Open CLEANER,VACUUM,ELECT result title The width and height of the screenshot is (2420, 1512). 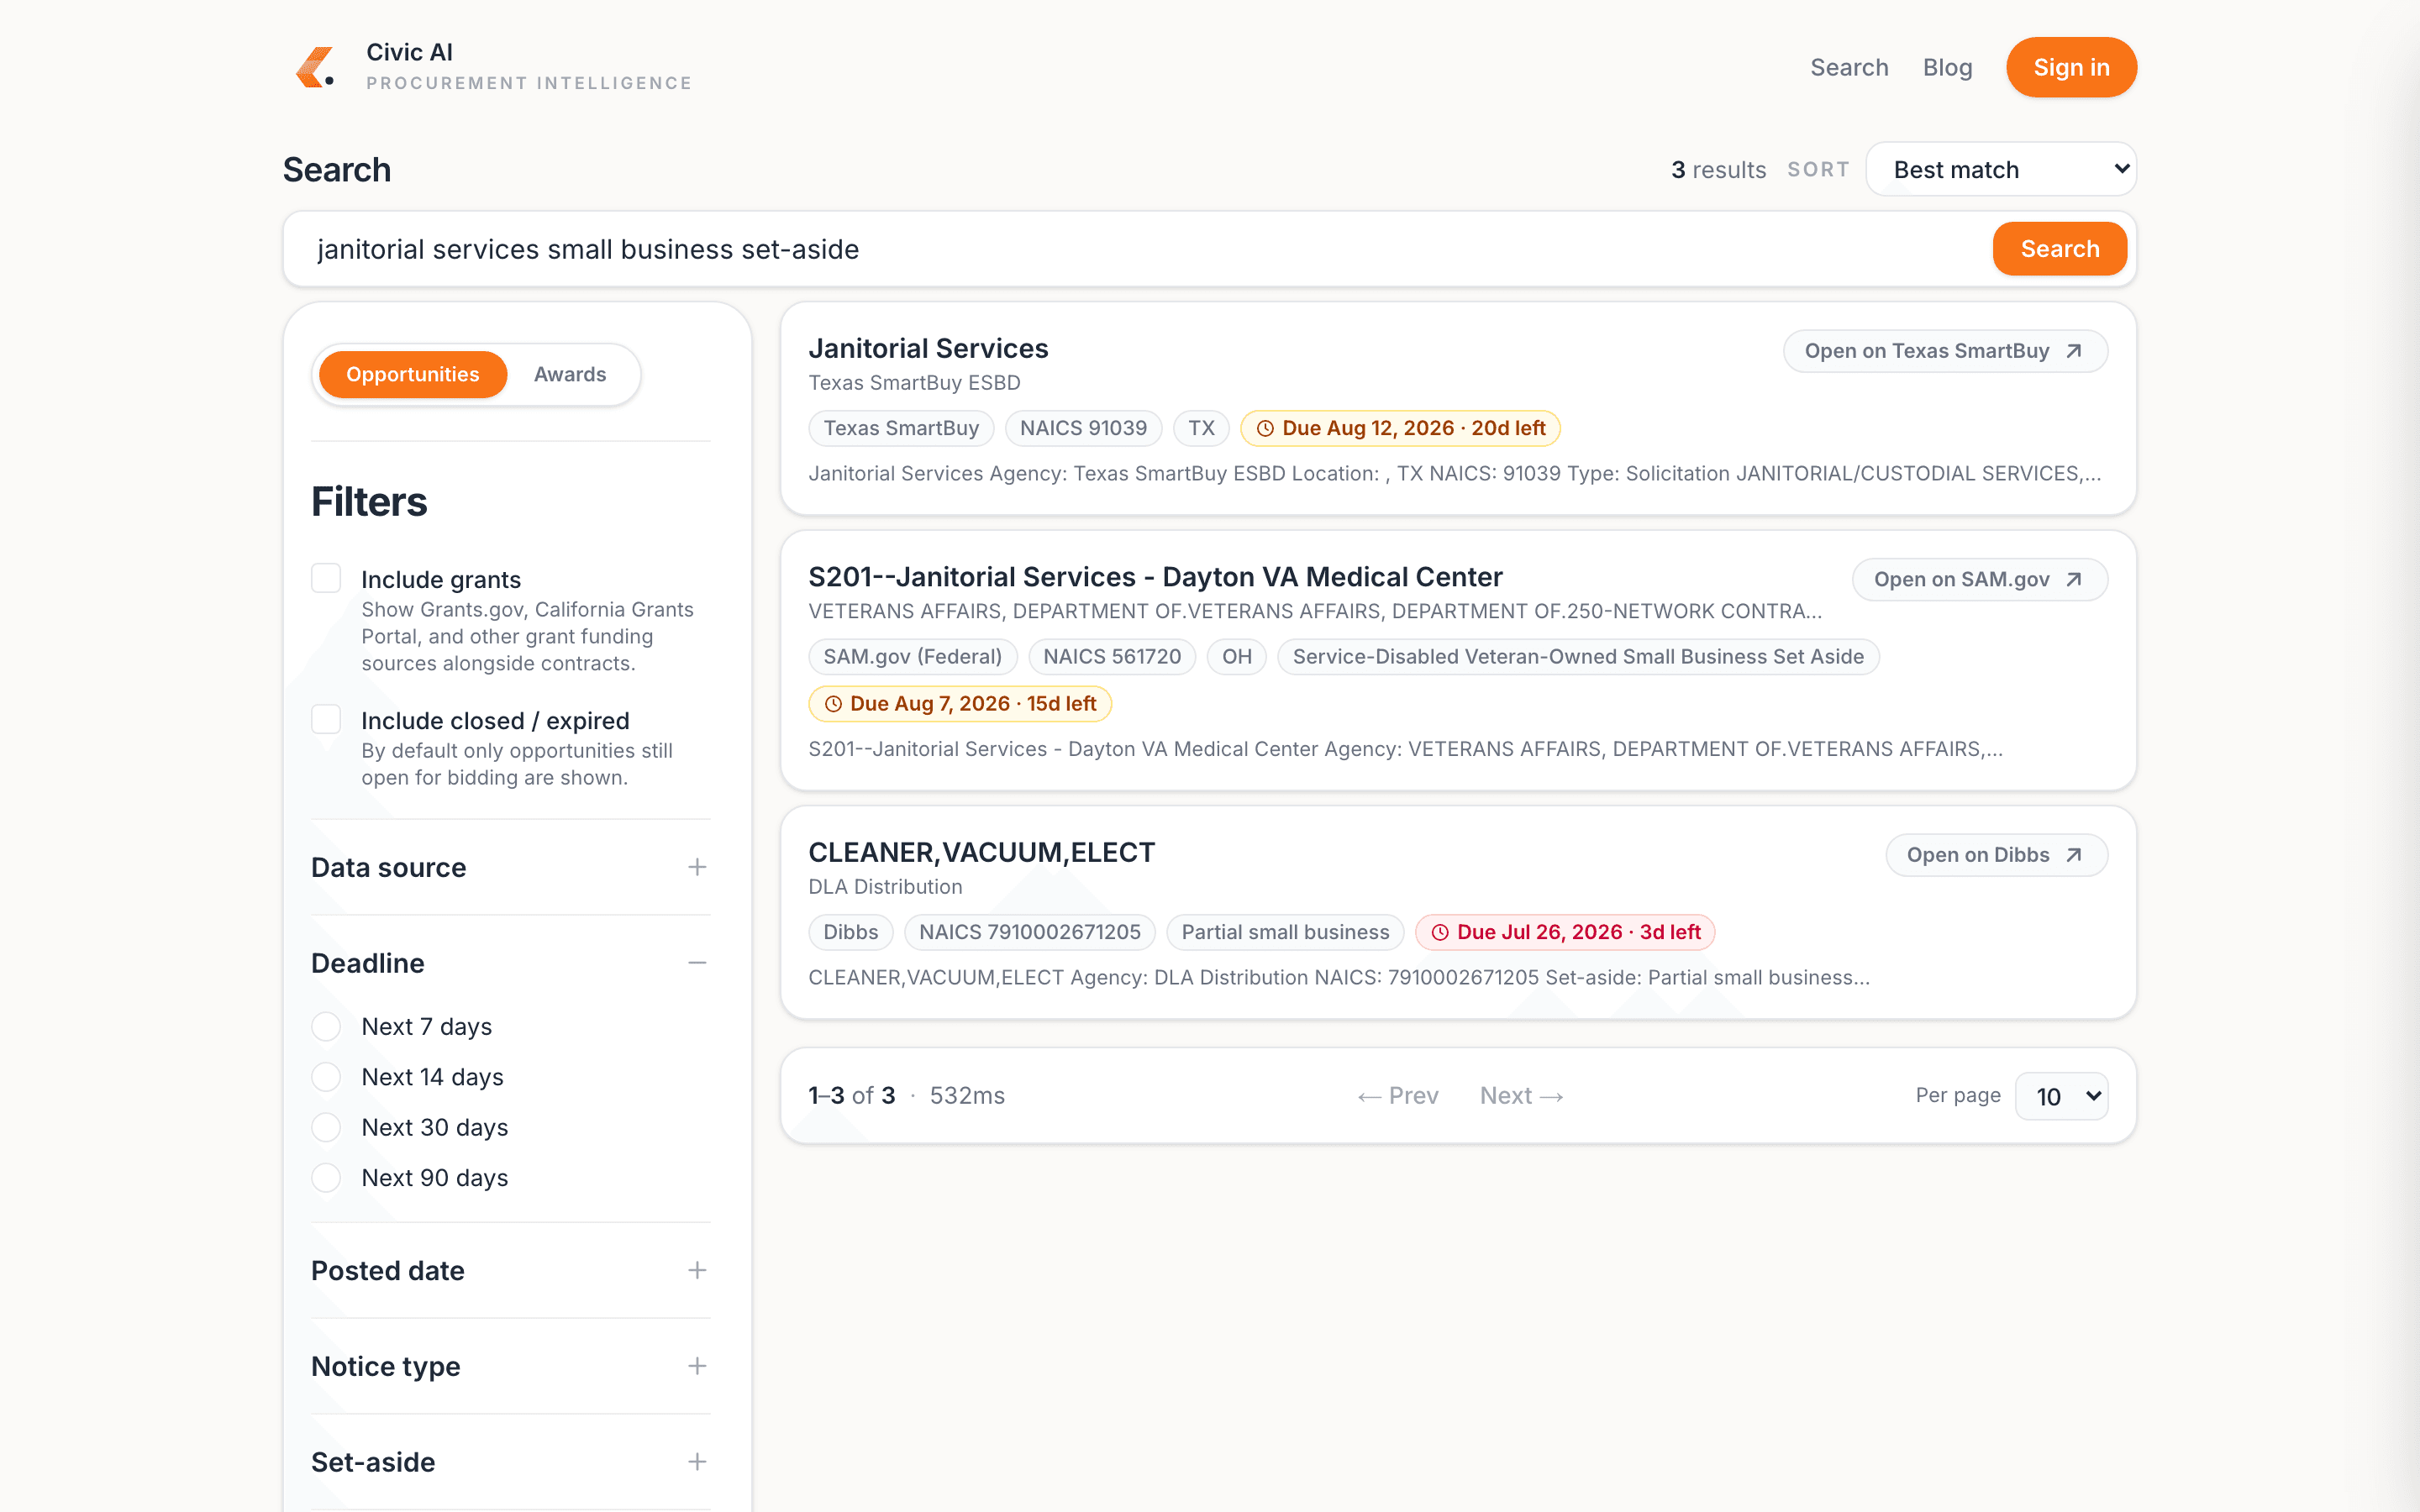tap(981, 852)
